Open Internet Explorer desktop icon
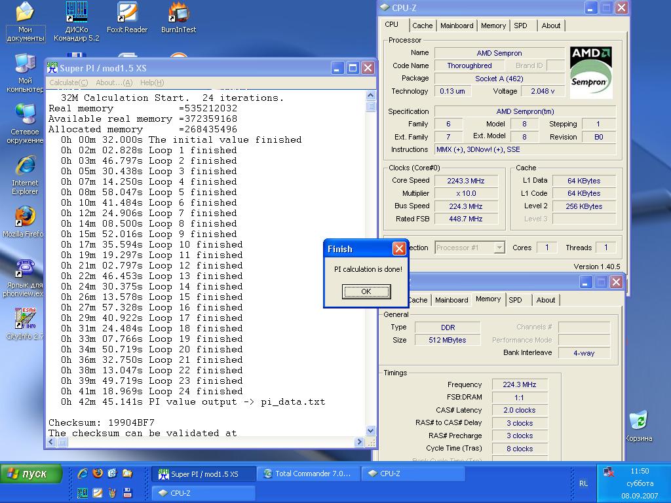This screenshot has width=671, height=503. pos(25,176)
